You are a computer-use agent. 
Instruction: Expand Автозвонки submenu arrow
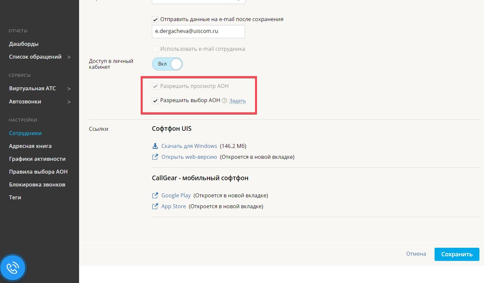[x=69, y=102]
